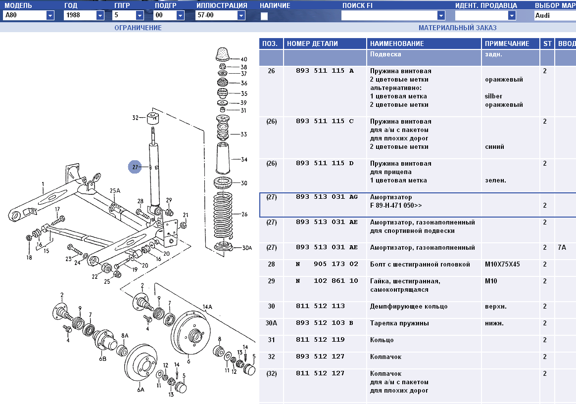This screenshot has width=576, height=404.
Task: Click callout 32 near the cap
Action: pos(136,118)
